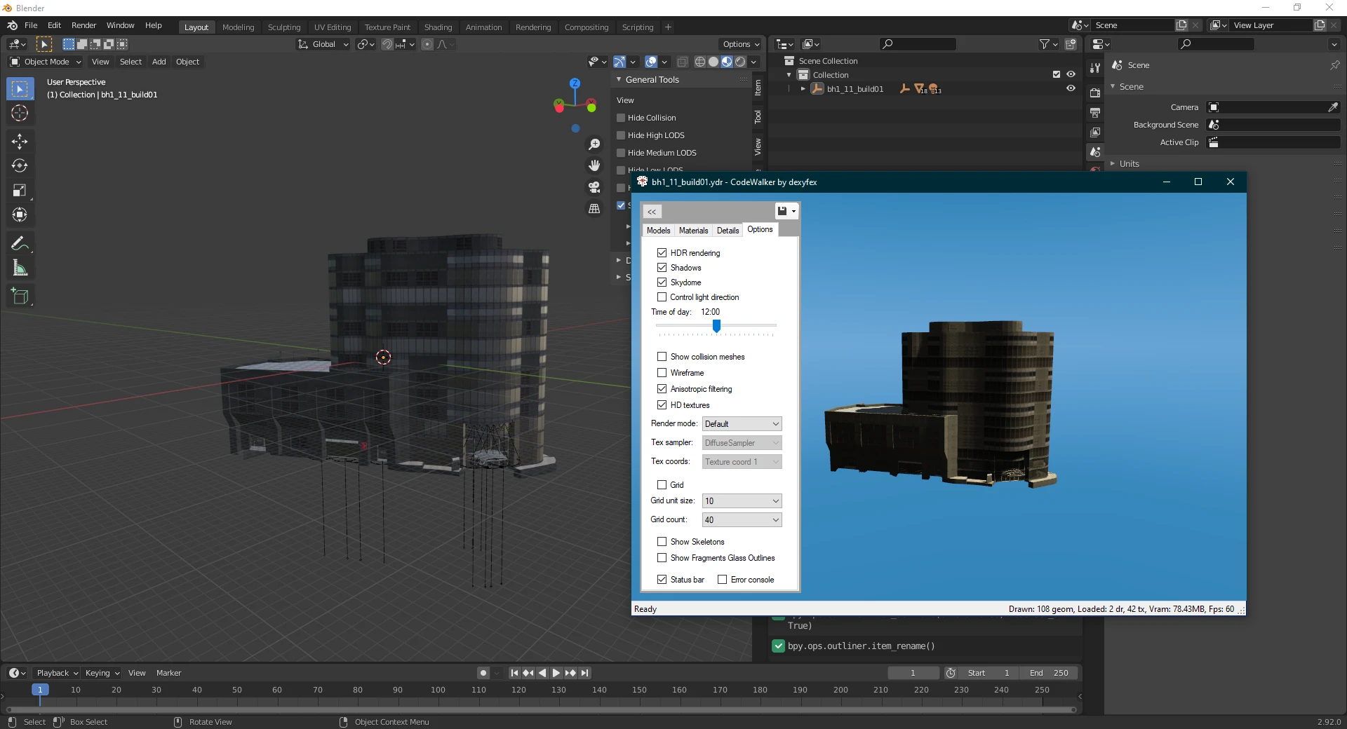Screen dimensions: 1347x729
Task: Hide bh1_11_build01 with its eye toggle
Action: [x=1071, y=88]
